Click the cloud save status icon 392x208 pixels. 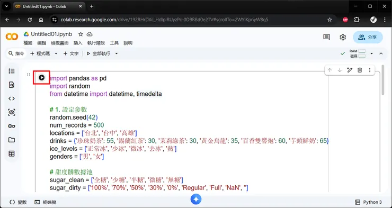[x=90, y=34]
